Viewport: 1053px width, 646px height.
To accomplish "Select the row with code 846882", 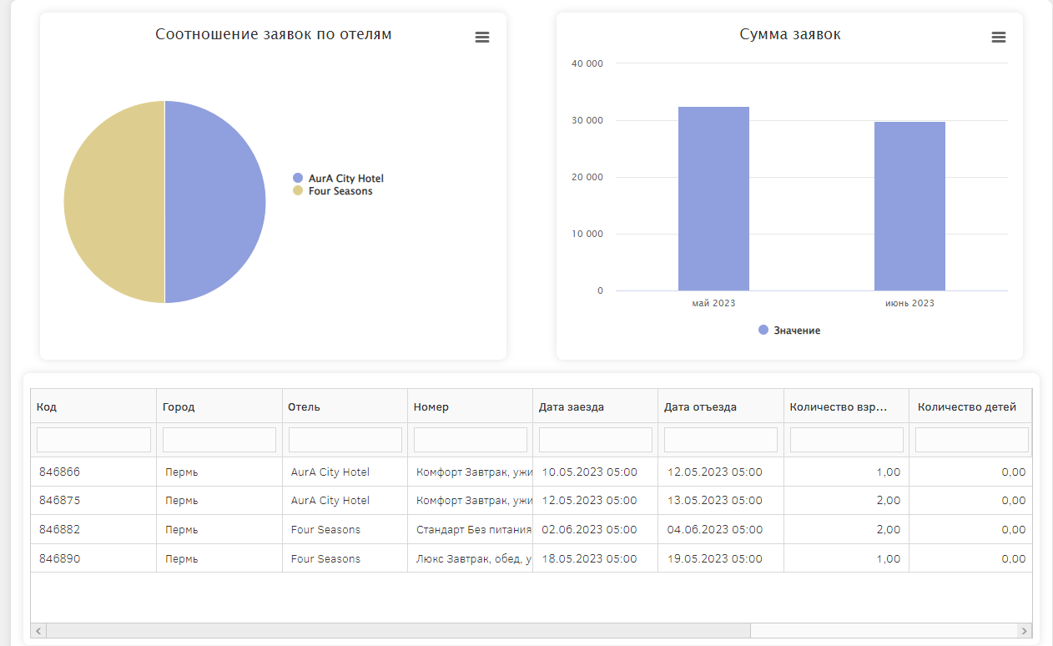I will click(531, 529).
